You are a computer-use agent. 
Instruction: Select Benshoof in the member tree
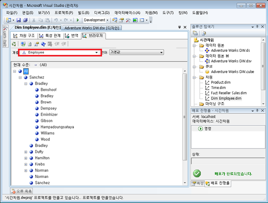[x=49, y=90]
